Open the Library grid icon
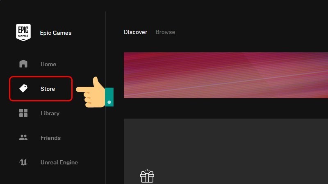Image resolution: width=328 pixels, height=184 pixels. click(x=23, y=113)
